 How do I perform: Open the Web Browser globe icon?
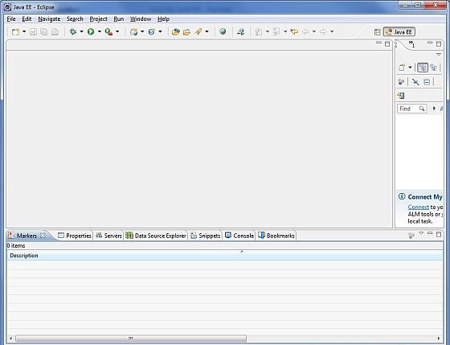tap(223, 31)
